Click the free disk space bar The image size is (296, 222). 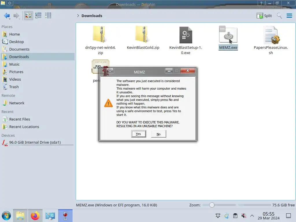254,205
